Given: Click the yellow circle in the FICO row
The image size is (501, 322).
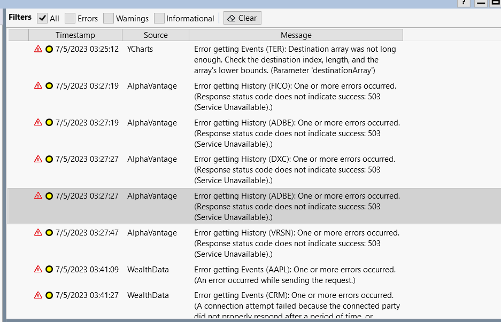Looking at the screenshot, I should (49, 86).
